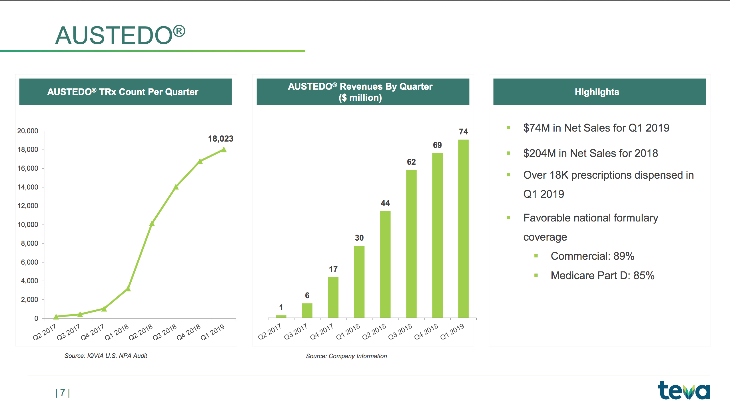730x411 pixels.
Task: Click the revenue bar labeled 74
Action: pyautogui.click(x=463, y=229)
